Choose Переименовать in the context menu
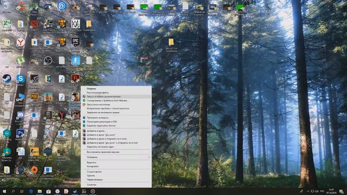 coord(117,179)
